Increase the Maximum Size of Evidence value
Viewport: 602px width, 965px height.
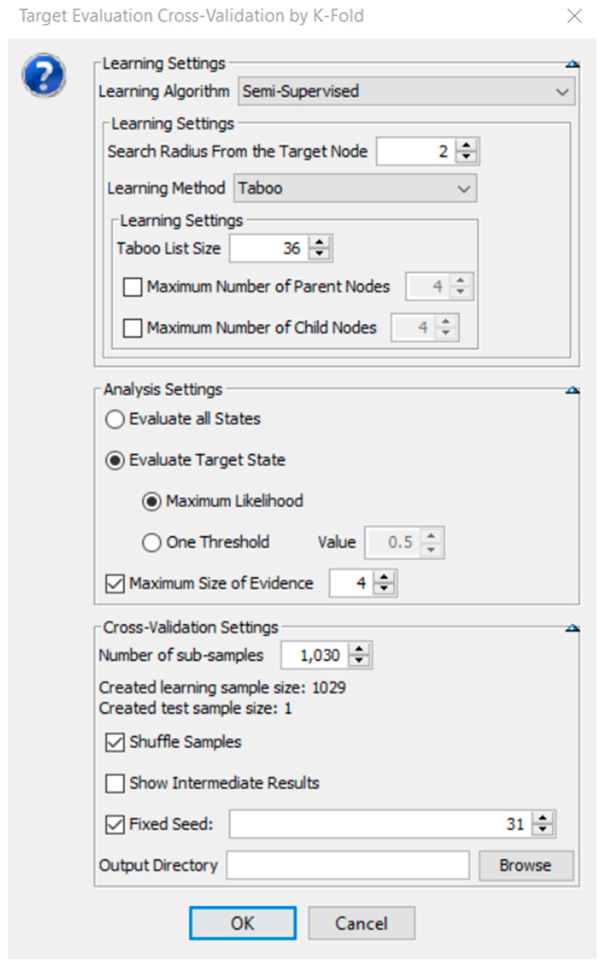click(384, 578)
